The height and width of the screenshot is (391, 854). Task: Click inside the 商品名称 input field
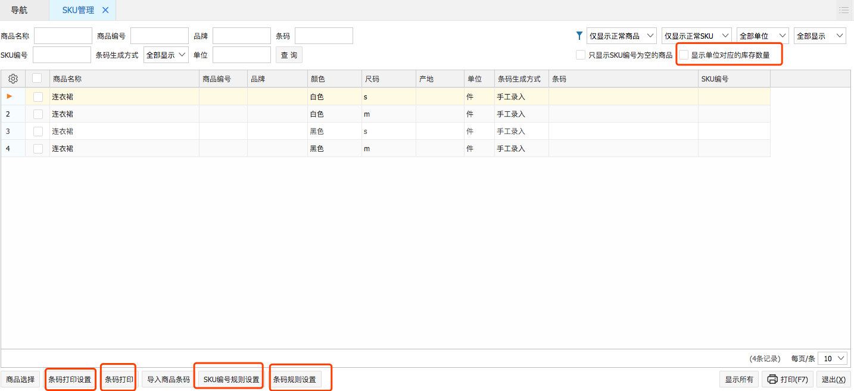[63, 35]
